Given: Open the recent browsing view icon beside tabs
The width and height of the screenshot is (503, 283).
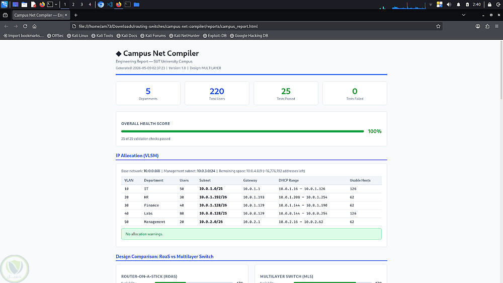Looking at the screenshot, I should [x=5, y=15].
